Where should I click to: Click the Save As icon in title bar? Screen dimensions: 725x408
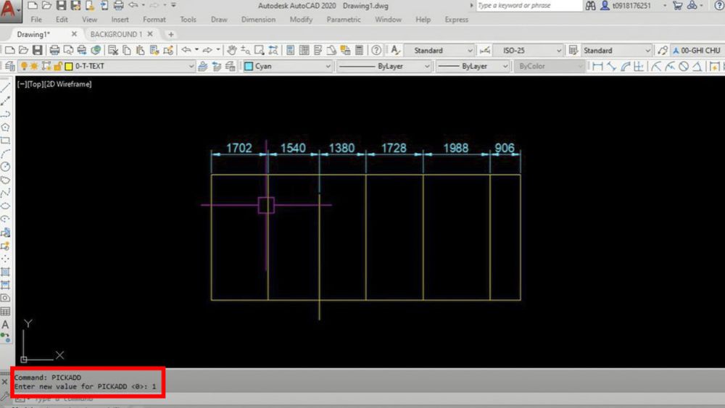(x=75, y=6)
